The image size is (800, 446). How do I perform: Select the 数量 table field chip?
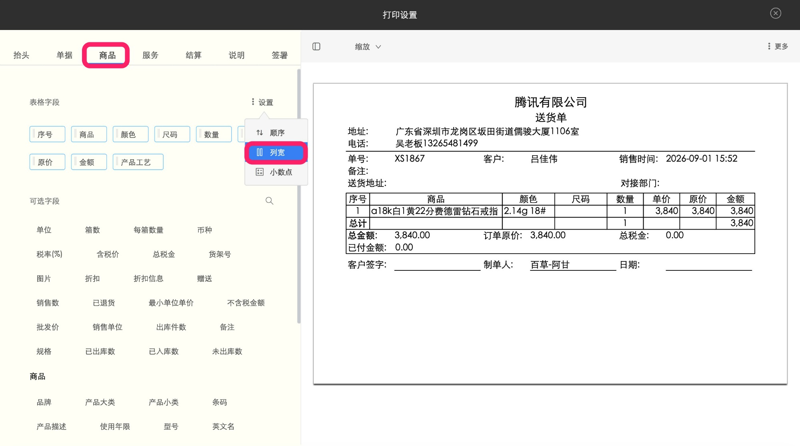[x=214, y=134]
